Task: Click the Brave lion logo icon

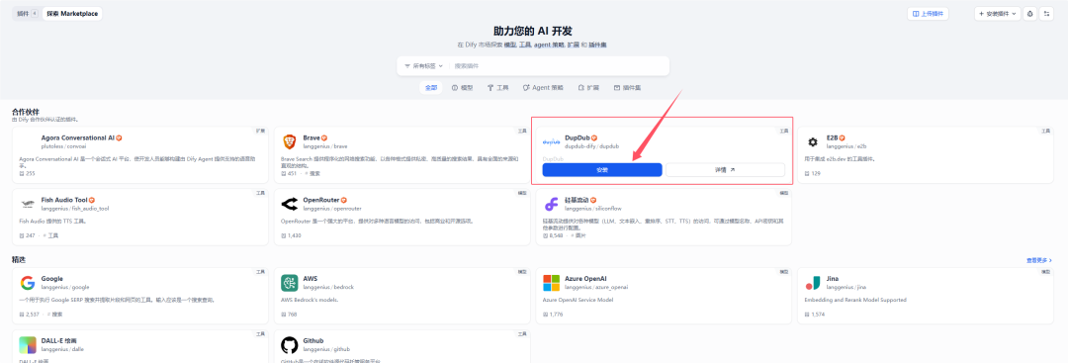Action: [x=290, y=141]
